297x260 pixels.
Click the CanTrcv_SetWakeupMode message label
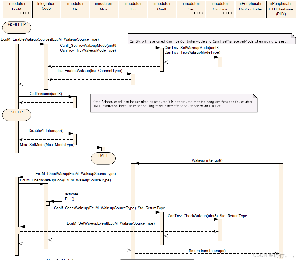pos(192,50)
